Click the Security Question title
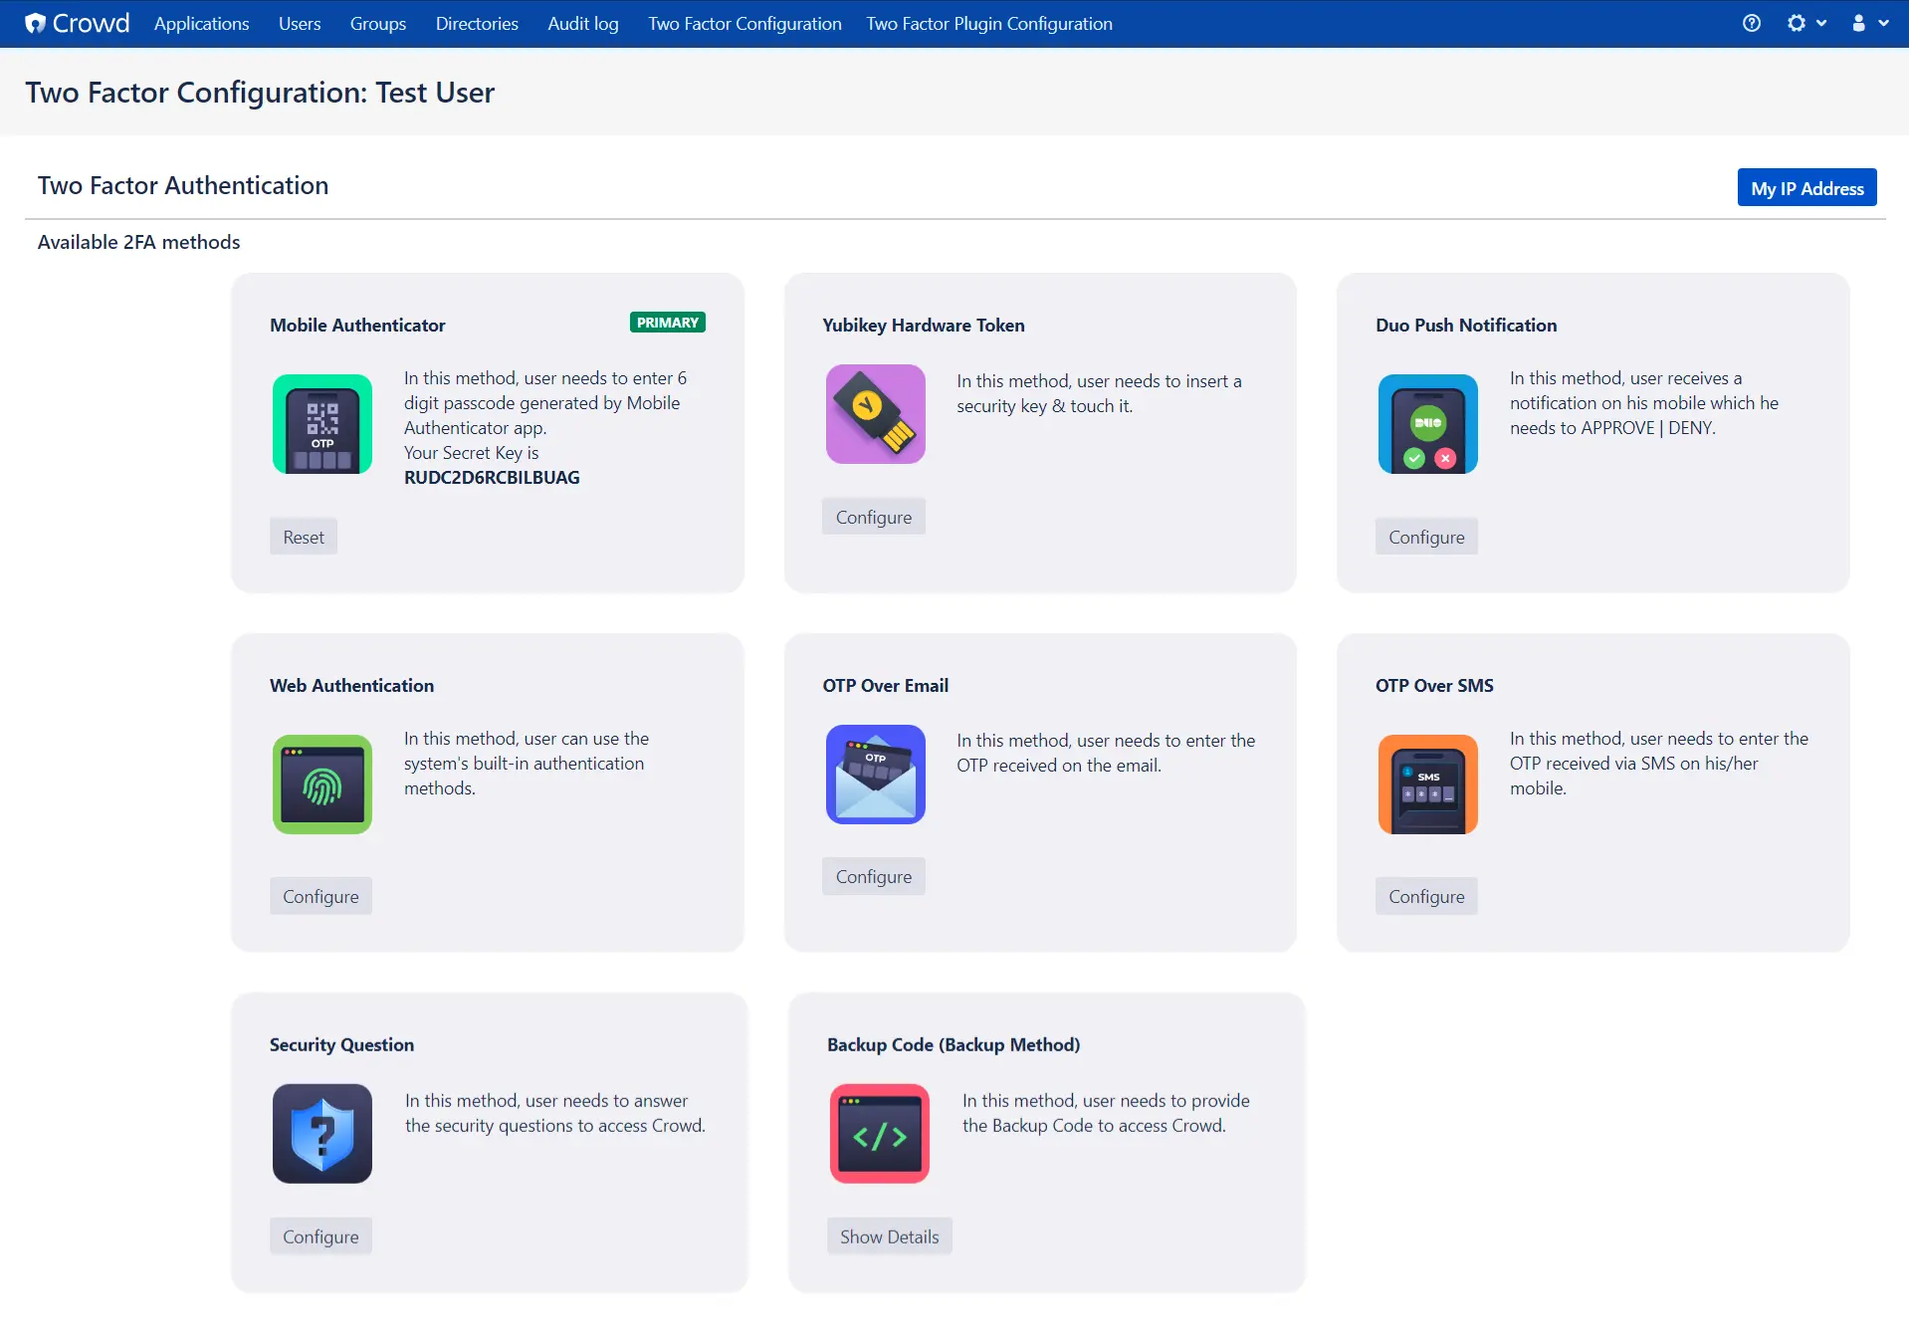The image size is (1909, 1340). click(341, 1045)
